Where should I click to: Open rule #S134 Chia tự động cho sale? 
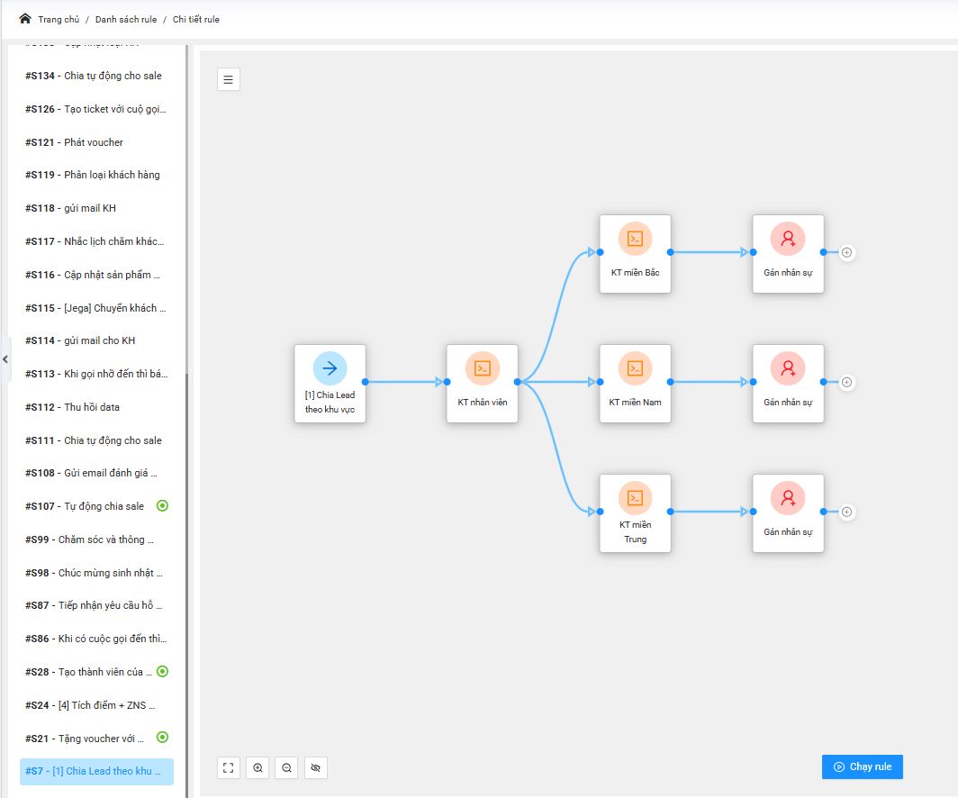95,76
